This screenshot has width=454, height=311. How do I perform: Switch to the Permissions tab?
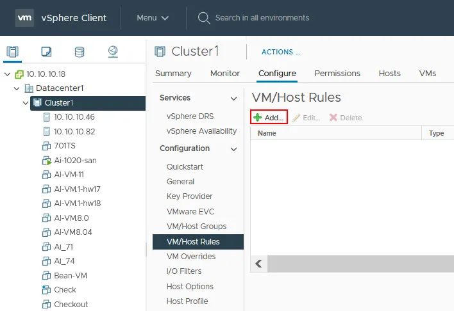337,74
